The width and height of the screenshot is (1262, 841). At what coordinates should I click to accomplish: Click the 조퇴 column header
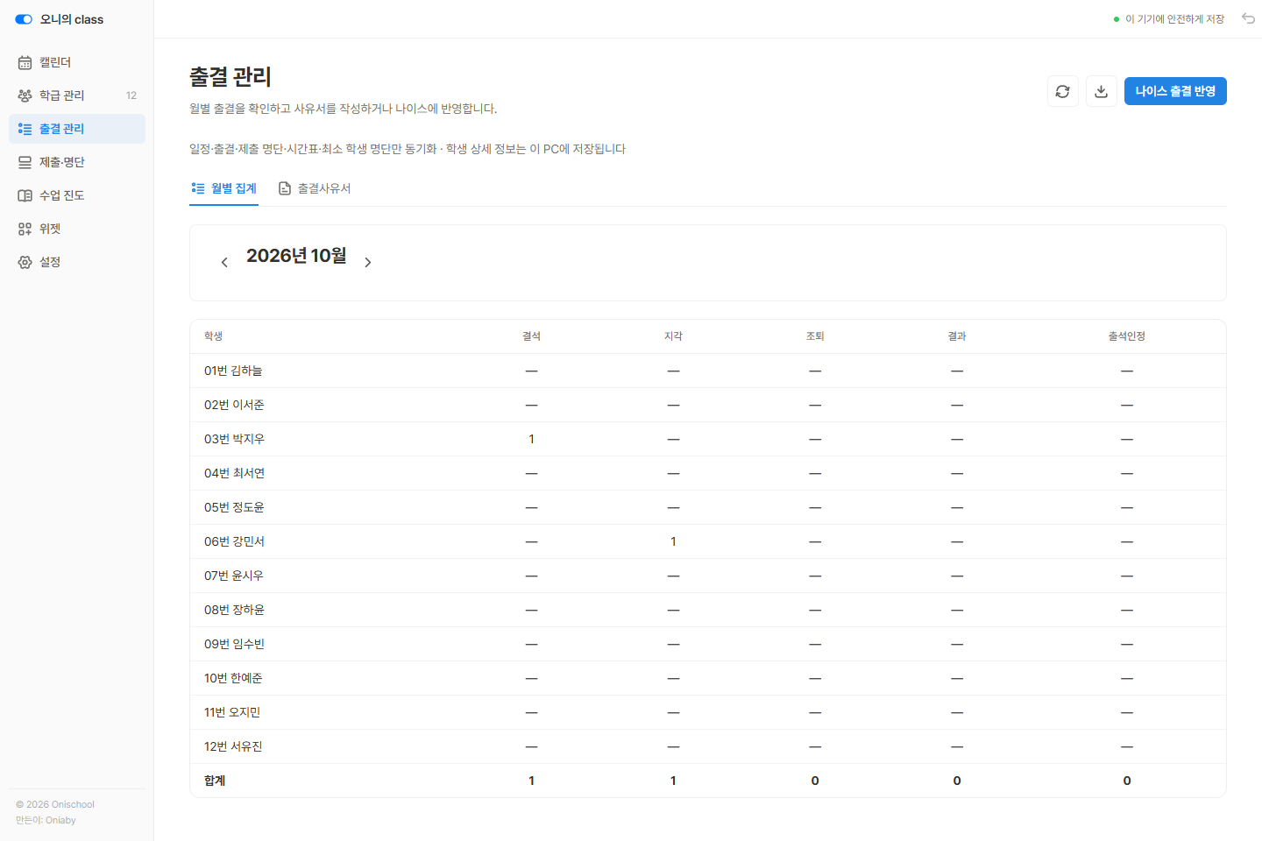(x=815, y=336)
